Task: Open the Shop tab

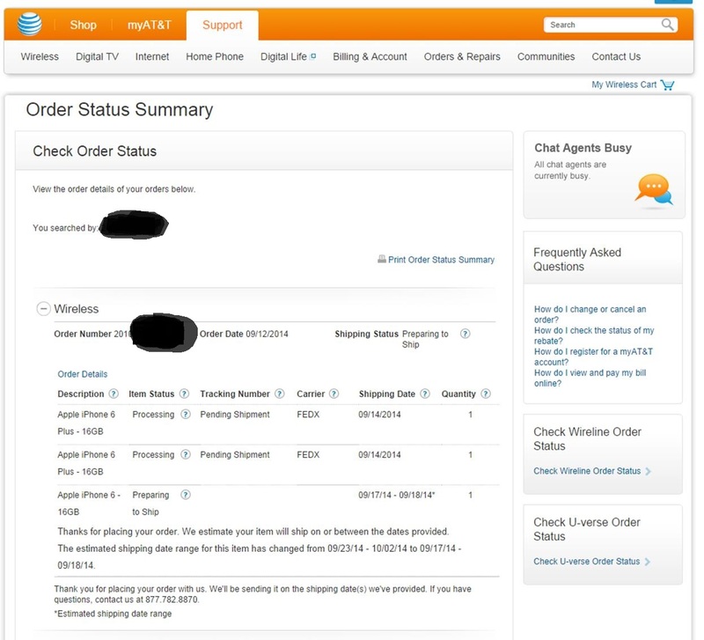Action: coord(83,25)
